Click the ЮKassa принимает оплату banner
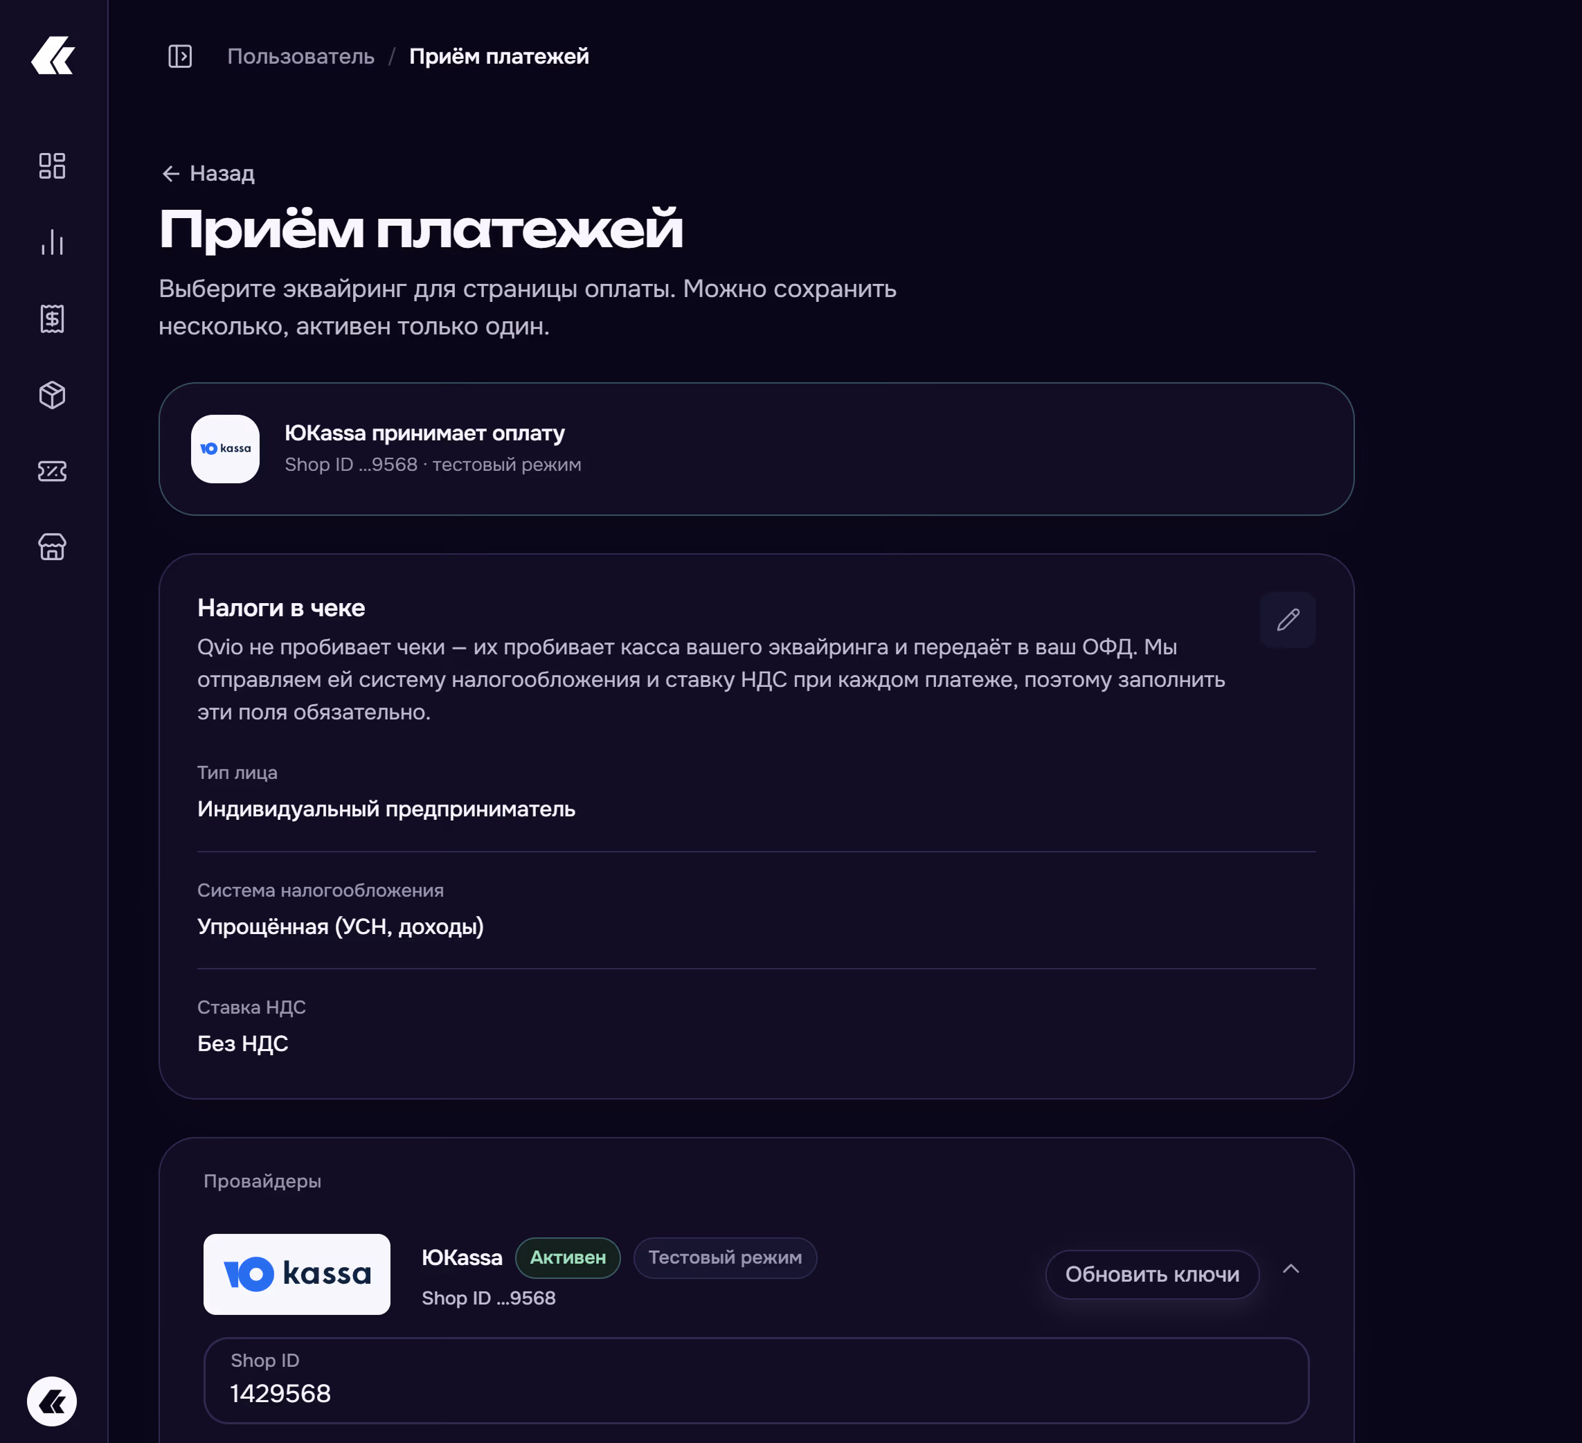Image resolution: width=1582 pixels, height=1443 pixels. pos(757,449)
